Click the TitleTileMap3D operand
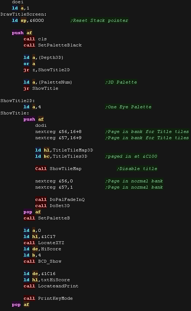The width and height of the screenshot is (191, 311). coord(73,150)
